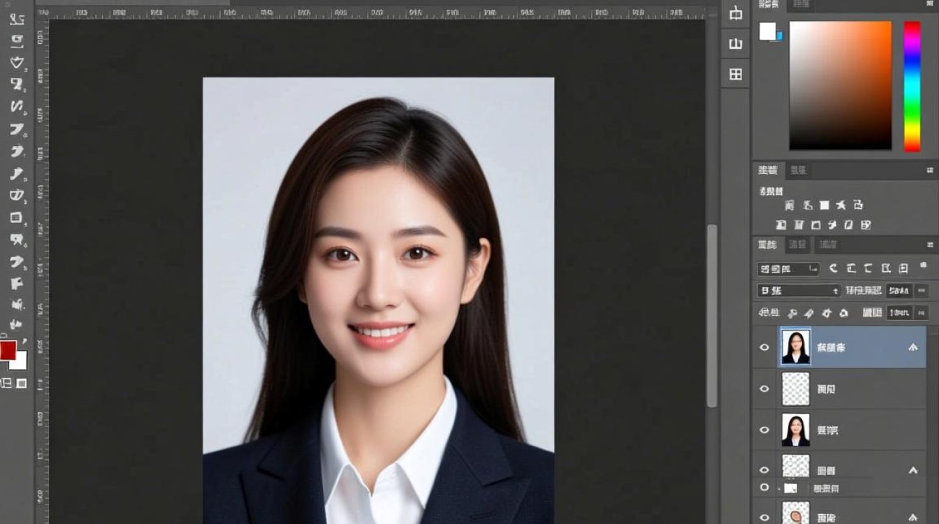Select the second tool from the toolbar top
The image size is (939, 524).
click(17, 41)
